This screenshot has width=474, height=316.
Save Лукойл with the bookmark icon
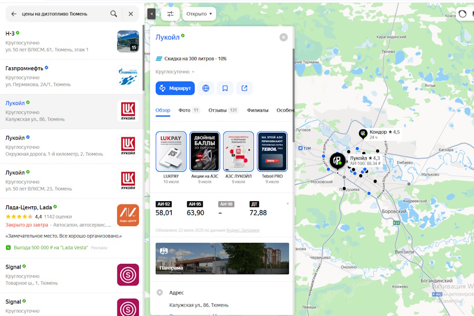tap(225, 88)
